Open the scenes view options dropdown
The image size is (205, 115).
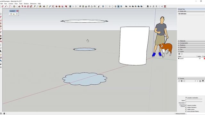pyautogui.click(x=200, y=81)
